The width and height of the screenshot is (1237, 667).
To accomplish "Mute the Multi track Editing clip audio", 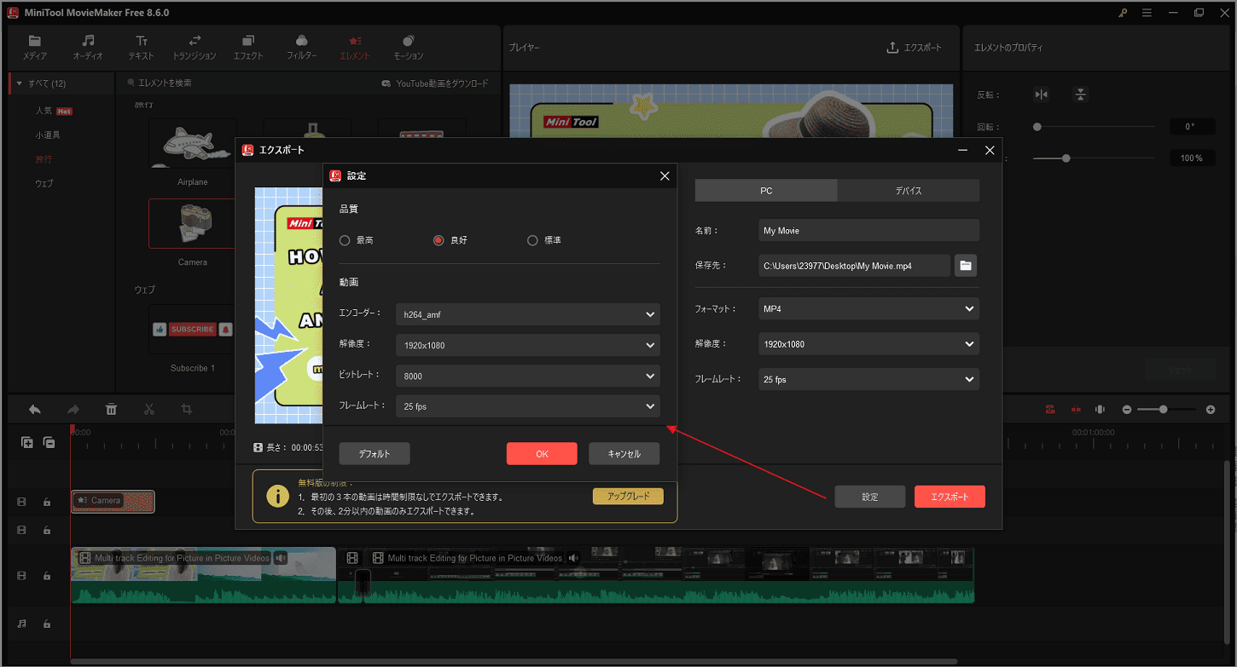I will [282, 558].
